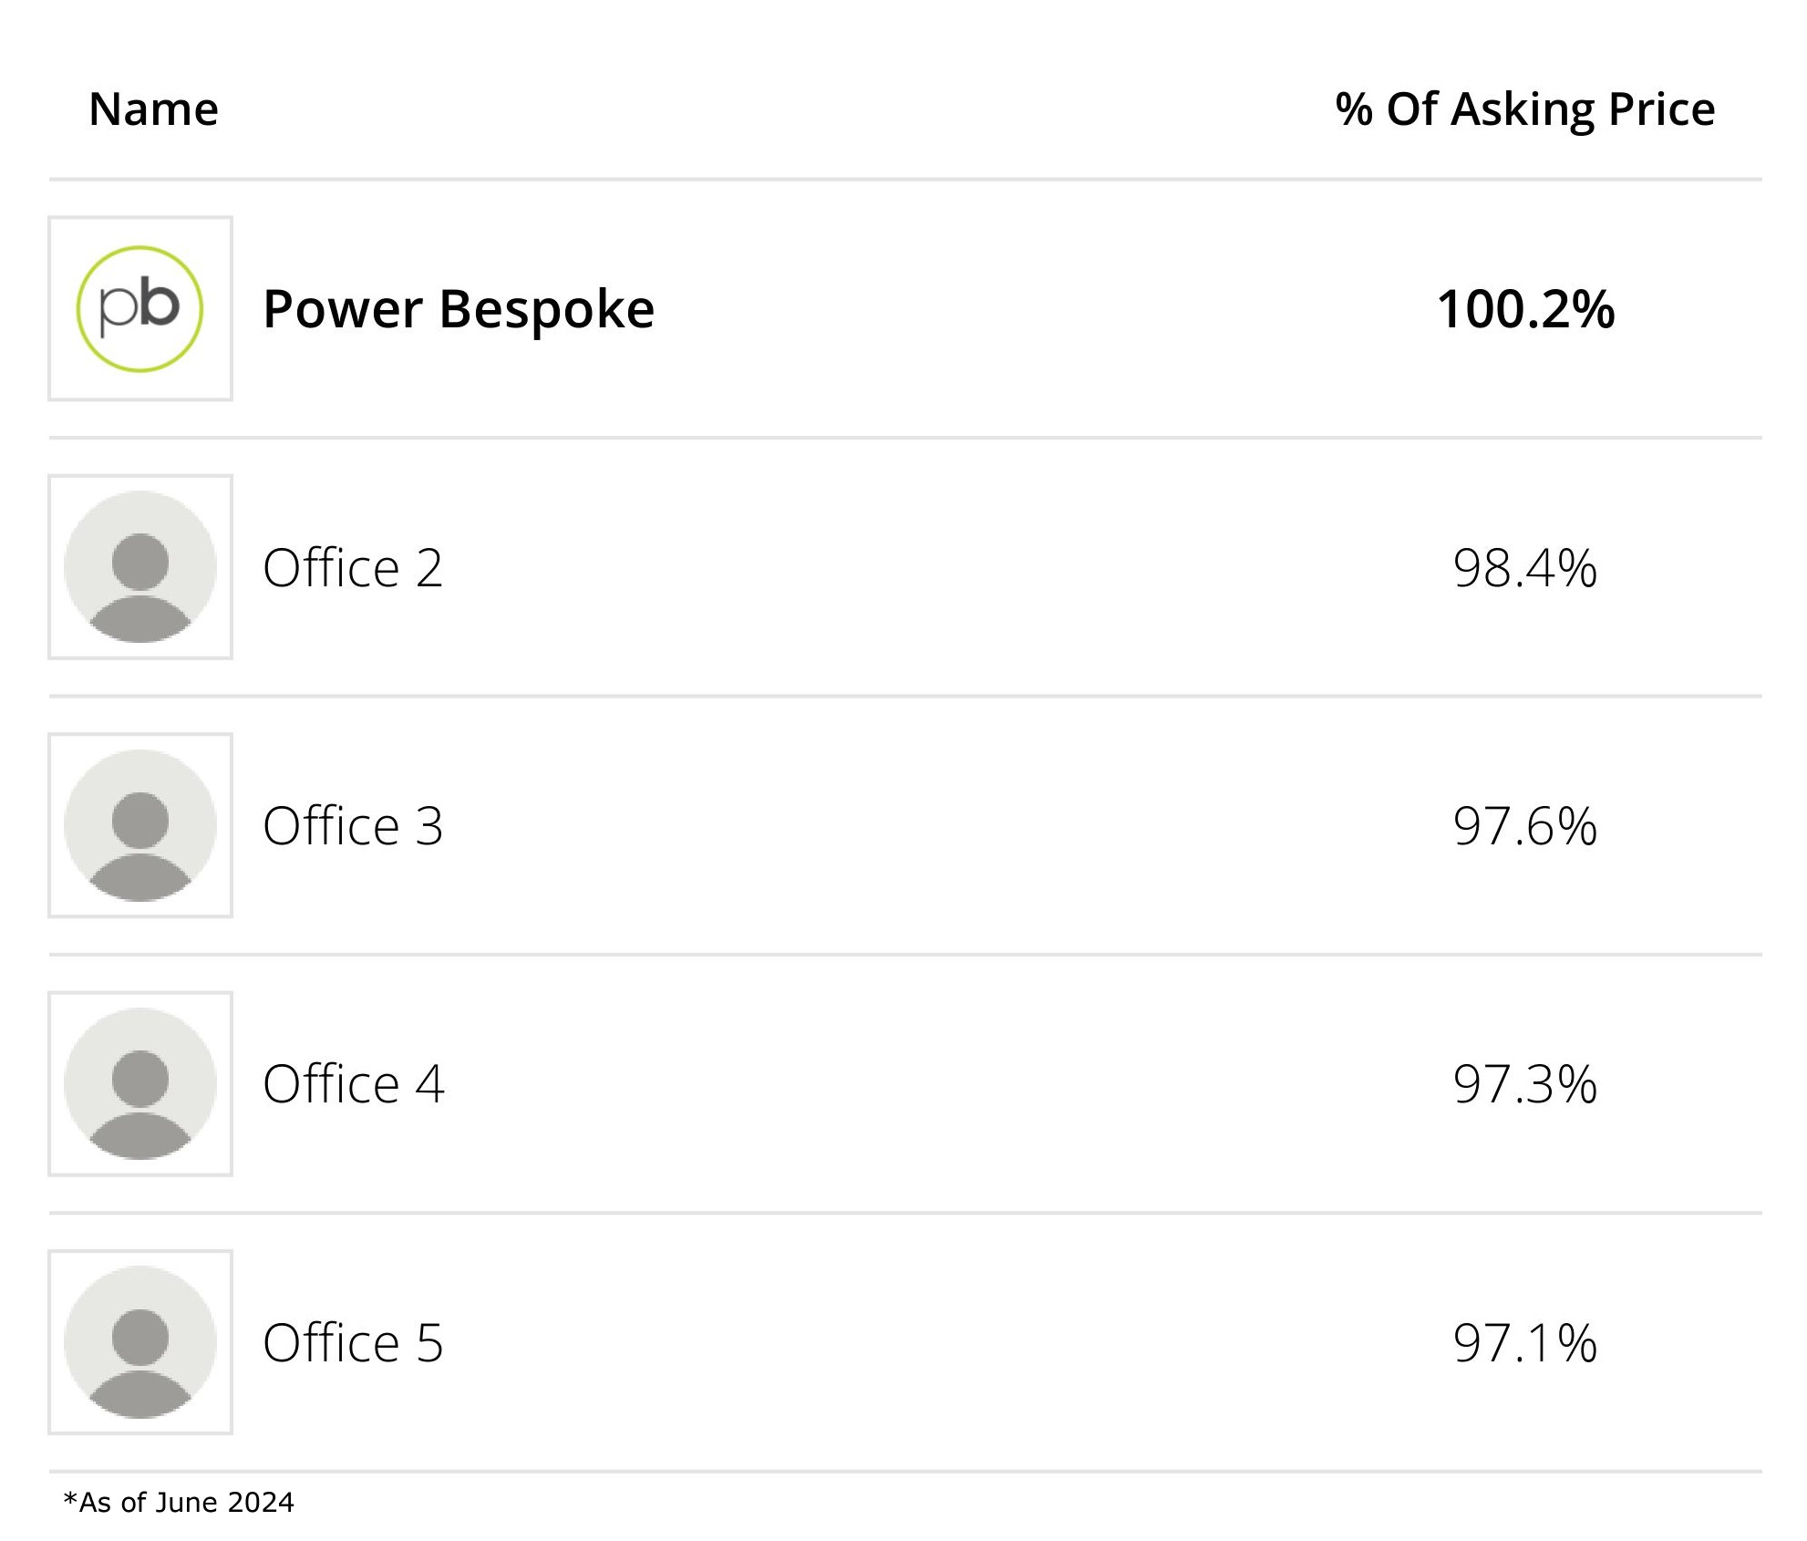Viewport: 1807px width, 1541px height.
Task: Select the Office 4 name label
Action: [353, 1084]
